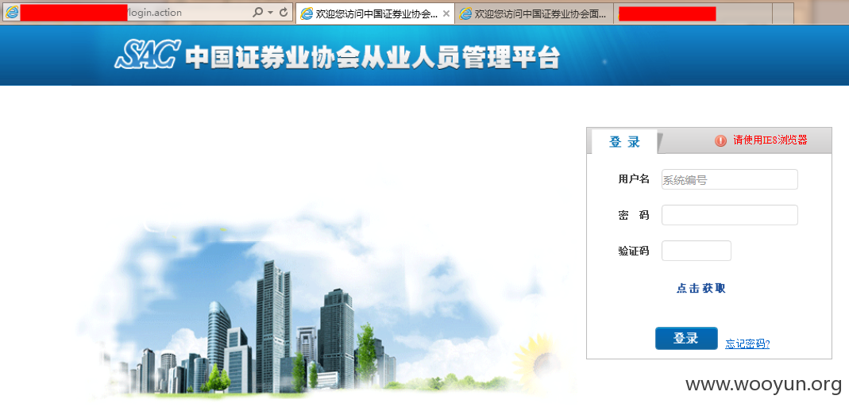The height and width of the screenshot is (407, 849).
Task: Click 点击获取 to get the captcha
Action: [700, 289]
